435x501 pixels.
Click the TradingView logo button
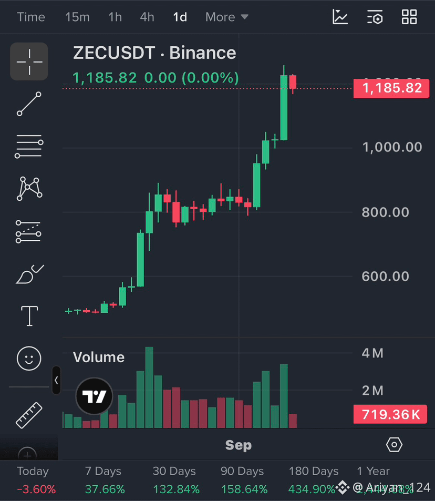click(94, 396)
